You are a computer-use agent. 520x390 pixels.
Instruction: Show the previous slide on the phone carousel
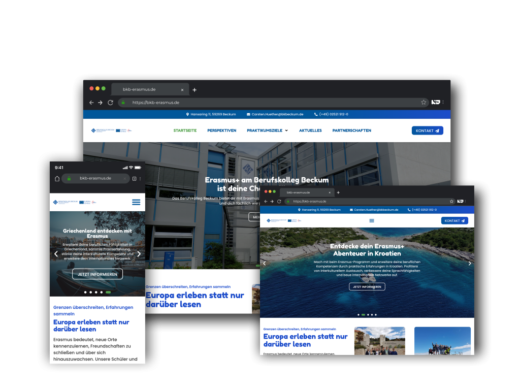click(x=56, y=254)
